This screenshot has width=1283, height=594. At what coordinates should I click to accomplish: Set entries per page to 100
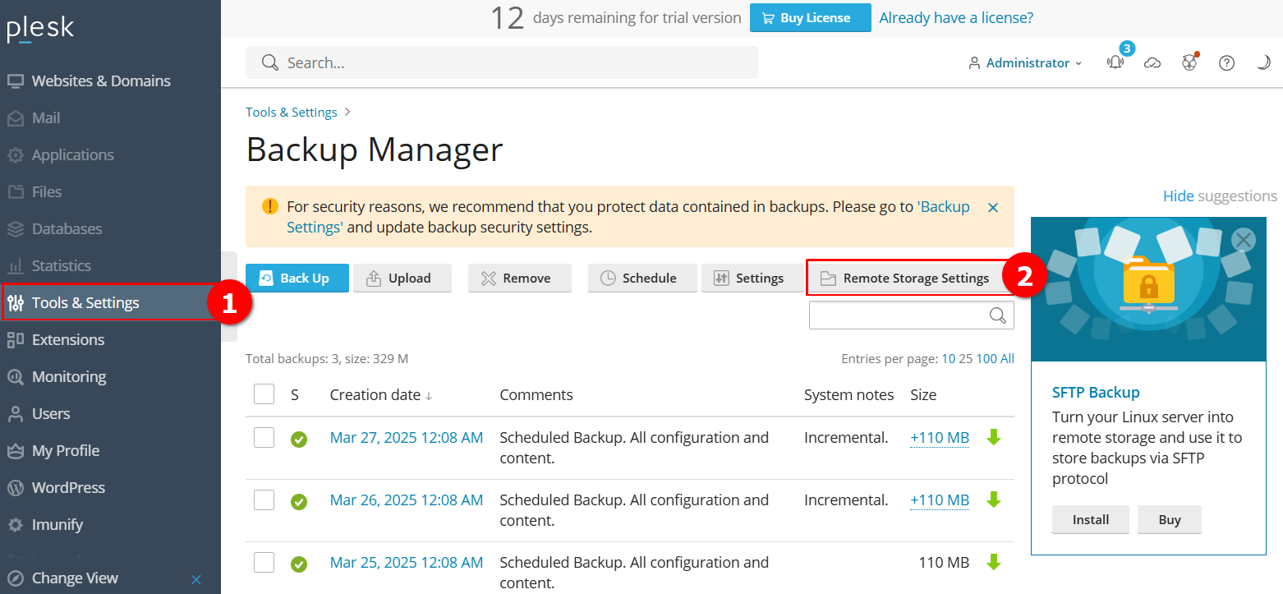(x=986, y=359)
